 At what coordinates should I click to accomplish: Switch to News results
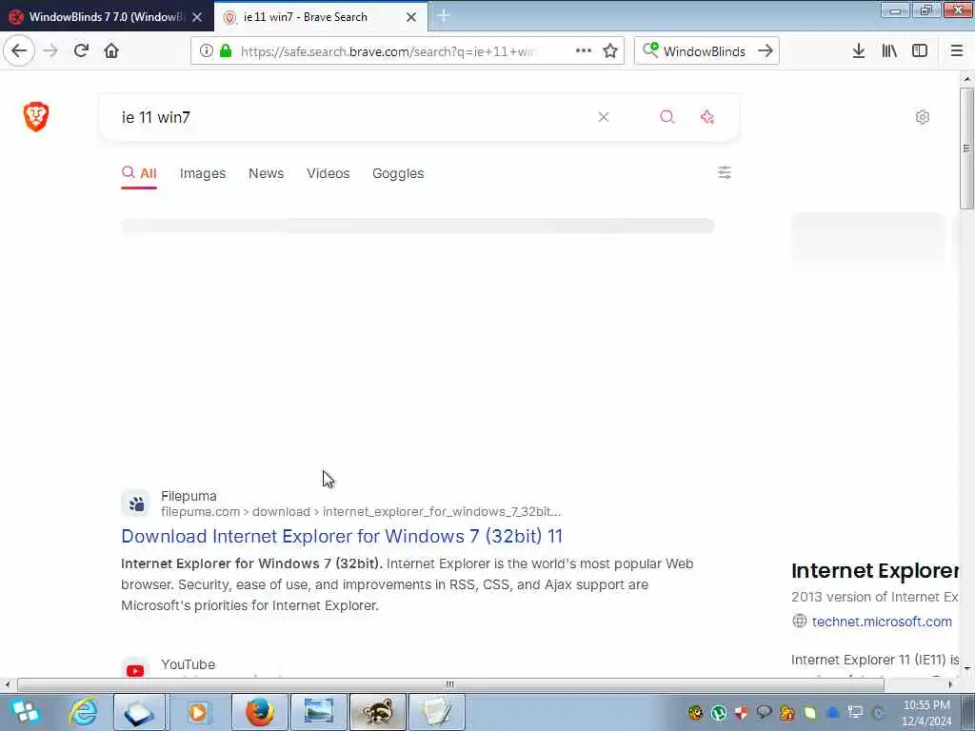tap(267, 173)
